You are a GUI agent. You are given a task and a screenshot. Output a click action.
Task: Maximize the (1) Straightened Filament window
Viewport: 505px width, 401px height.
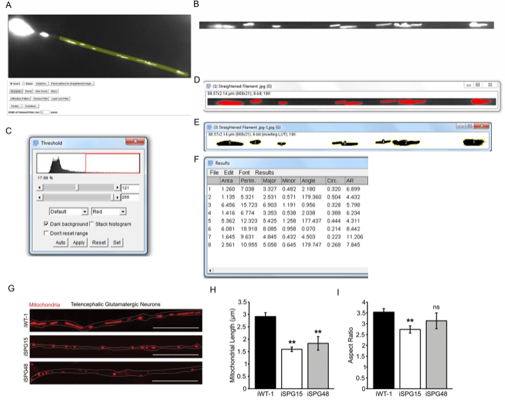[478, 84]
